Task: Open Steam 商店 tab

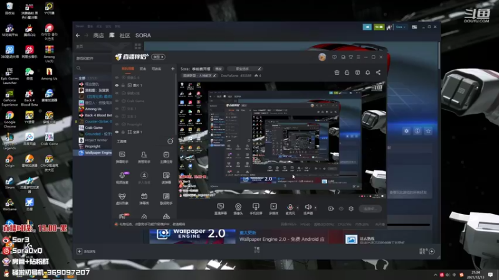Action: 99,35
